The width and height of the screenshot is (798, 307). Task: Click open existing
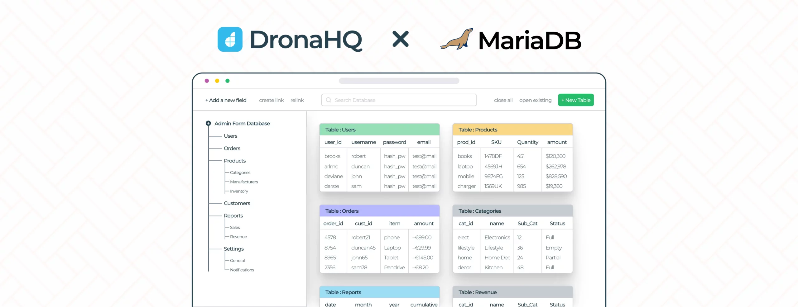pyautogui.click(x=535, y=100)
